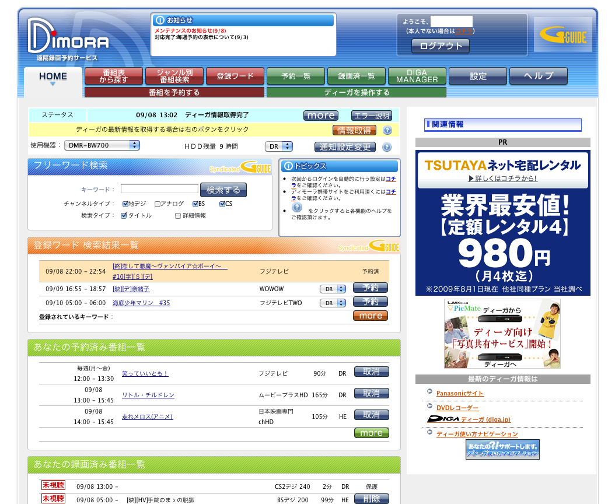
Task: Open the ディーガ使い方ナビゲーション support banner
Action: point(502,449)
